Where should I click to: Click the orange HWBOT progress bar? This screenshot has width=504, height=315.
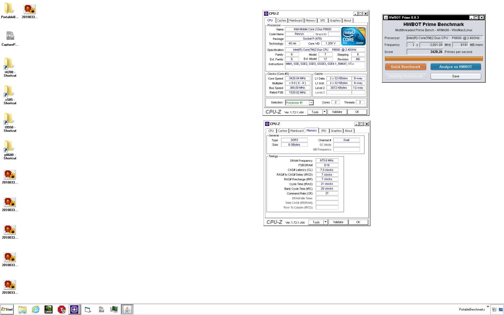[434, 59]
